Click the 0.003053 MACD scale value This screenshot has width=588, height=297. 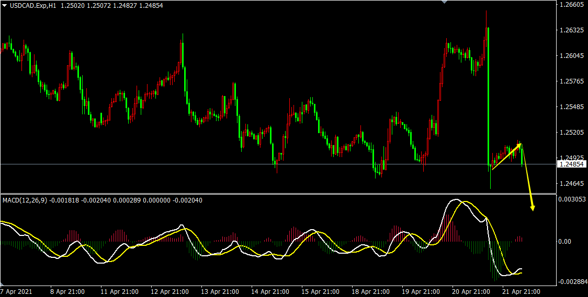[x=572, y=199]
